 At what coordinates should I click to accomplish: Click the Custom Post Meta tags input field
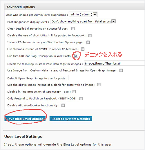[x=115, y=63]
